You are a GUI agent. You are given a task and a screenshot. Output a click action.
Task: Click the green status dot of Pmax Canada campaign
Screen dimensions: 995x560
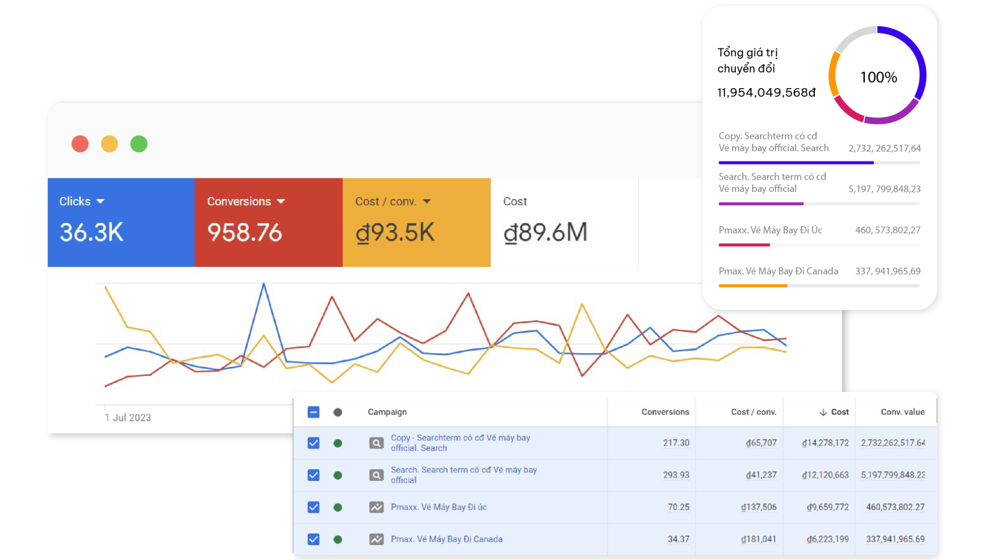coord(337,539)
